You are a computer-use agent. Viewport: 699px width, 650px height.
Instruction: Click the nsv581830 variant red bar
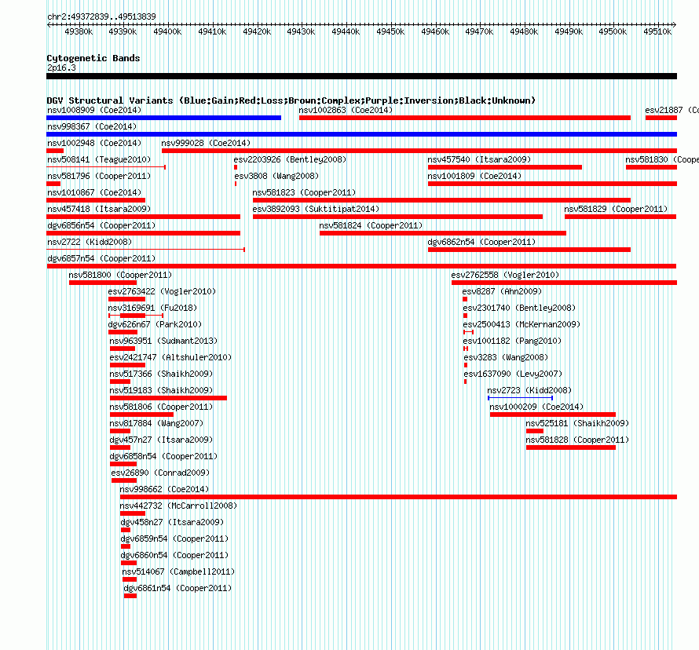[651, 167]
